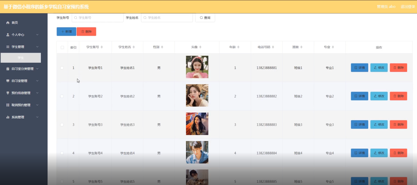417x185 pixels.
Task: Click the list icon beside 学生管理
Action: 8,47
